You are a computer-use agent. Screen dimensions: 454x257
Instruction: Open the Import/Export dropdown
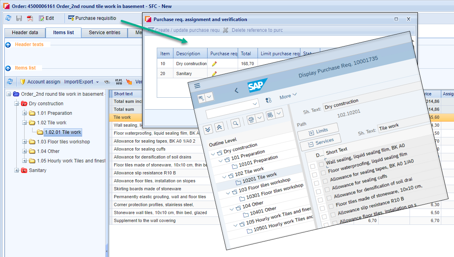click(81, 82)
